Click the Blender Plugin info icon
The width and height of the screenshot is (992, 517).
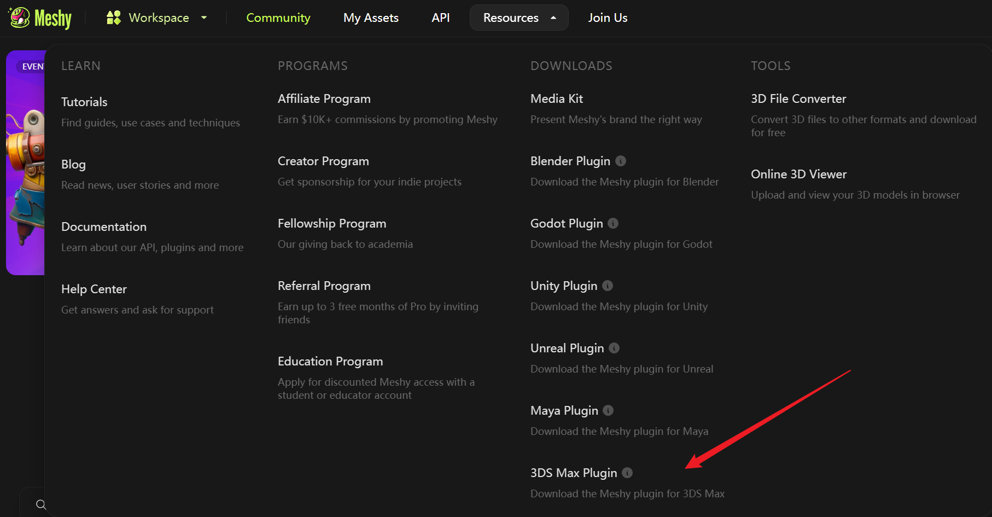point(621,161)
